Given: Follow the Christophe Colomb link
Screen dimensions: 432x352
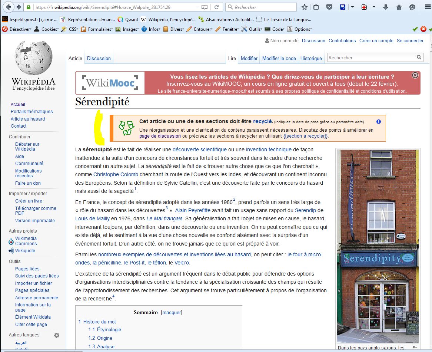Looking at the screenshot, I should [x=116, y=174].
